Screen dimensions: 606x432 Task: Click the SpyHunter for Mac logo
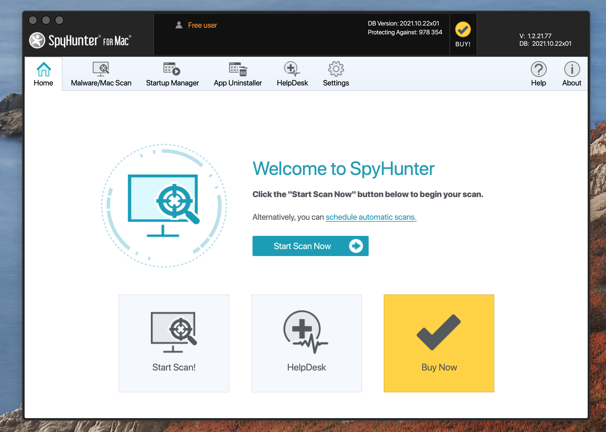tap(80, 41)
